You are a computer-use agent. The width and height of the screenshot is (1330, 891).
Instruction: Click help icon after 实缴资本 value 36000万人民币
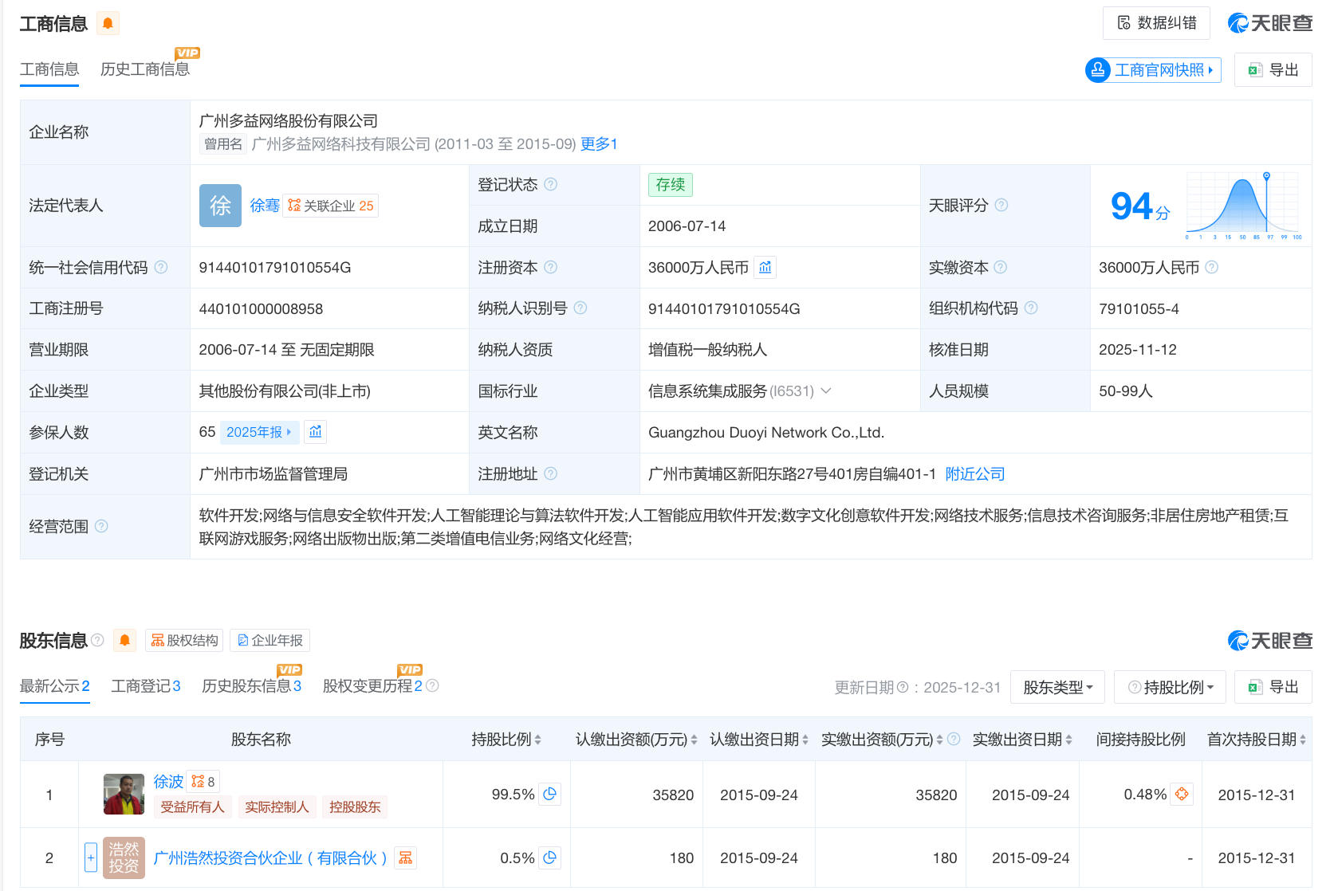click(1212, 267)
